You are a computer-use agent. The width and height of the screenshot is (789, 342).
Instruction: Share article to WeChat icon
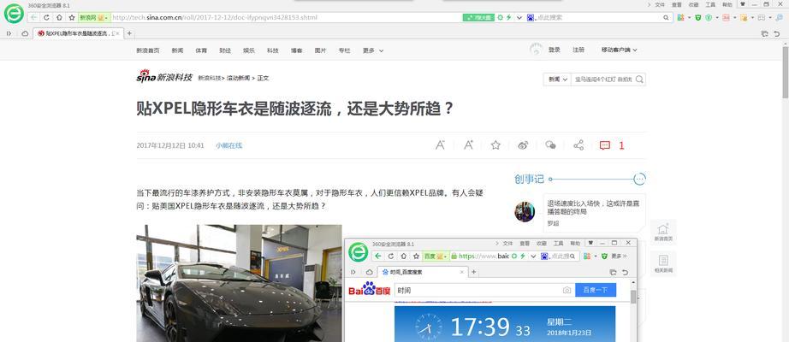click(551, 145)
